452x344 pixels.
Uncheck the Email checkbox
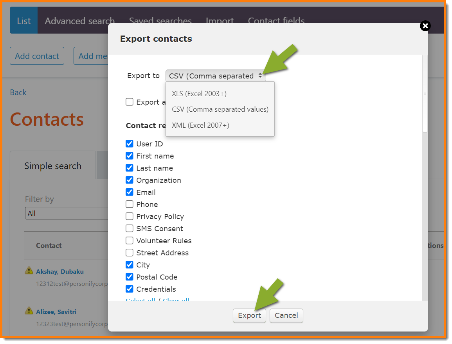(x=130, y=192)
